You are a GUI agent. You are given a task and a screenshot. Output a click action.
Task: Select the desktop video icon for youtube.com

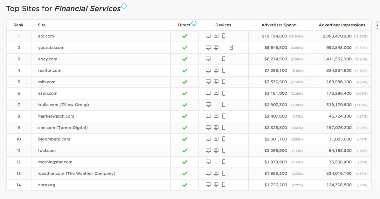[x=216, y=47]
